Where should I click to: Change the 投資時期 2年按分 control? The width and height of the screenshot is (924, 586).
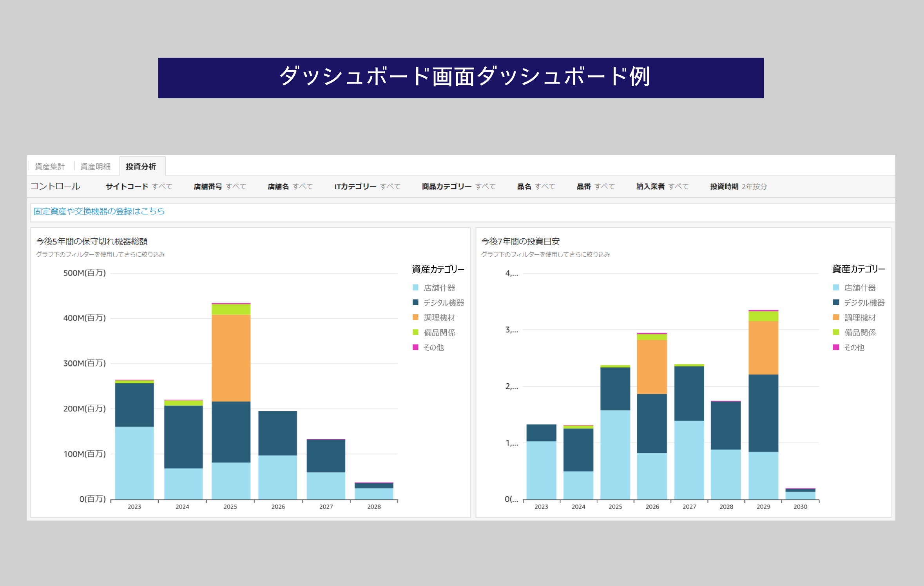(x=738, y=187)
